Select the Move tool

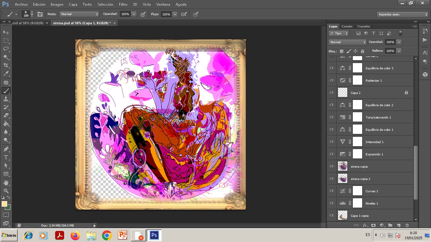6,32
